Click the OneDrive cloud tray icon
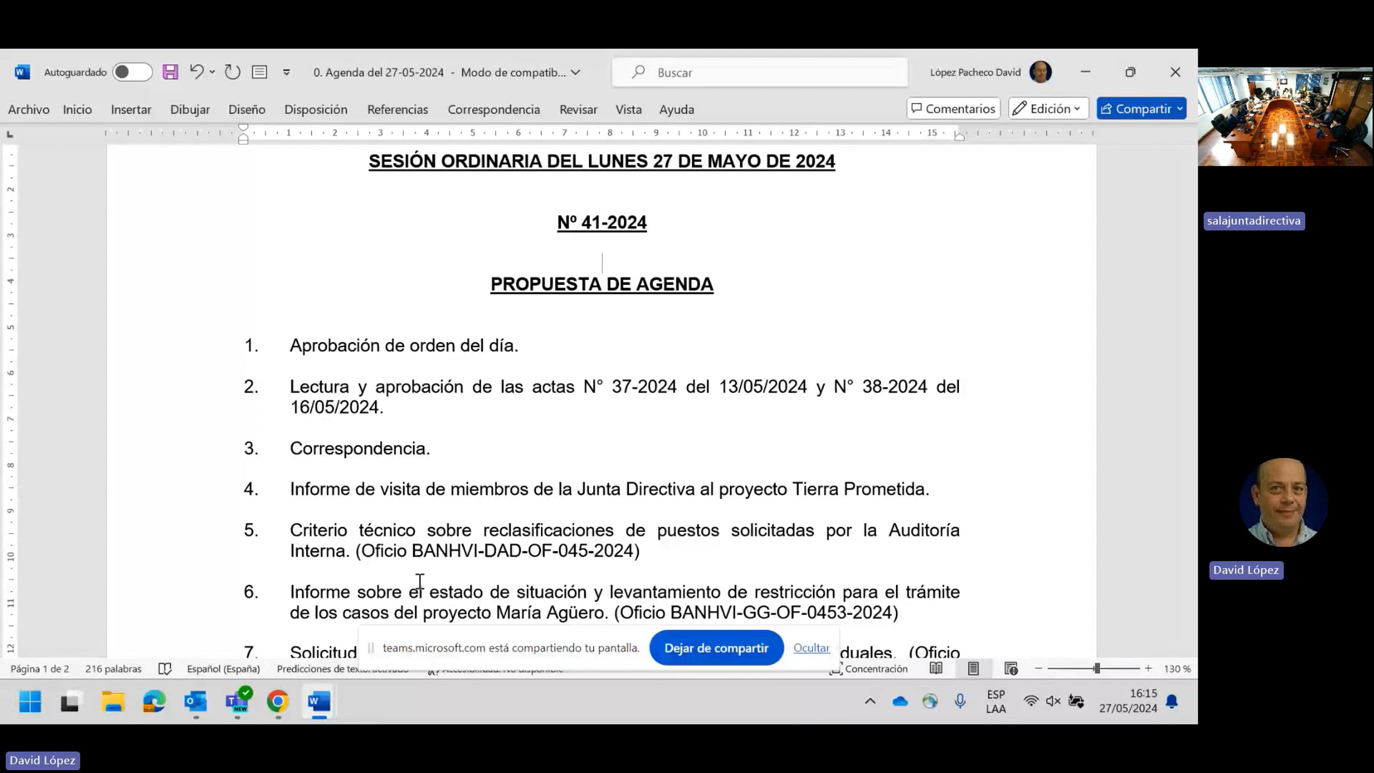The image size is (1374, 773). click(x=900, y=701)
